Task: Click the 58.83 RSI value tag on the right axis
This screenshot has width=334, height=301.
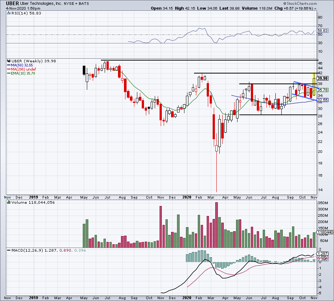Action: (322, 31)
